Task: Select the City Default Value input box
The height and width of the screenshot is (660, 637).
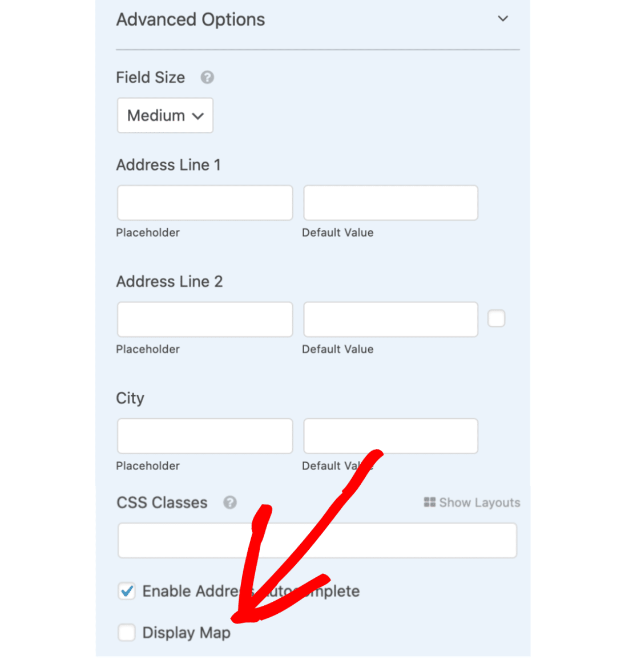Action: pyautogui.click(x=390, y=436)
